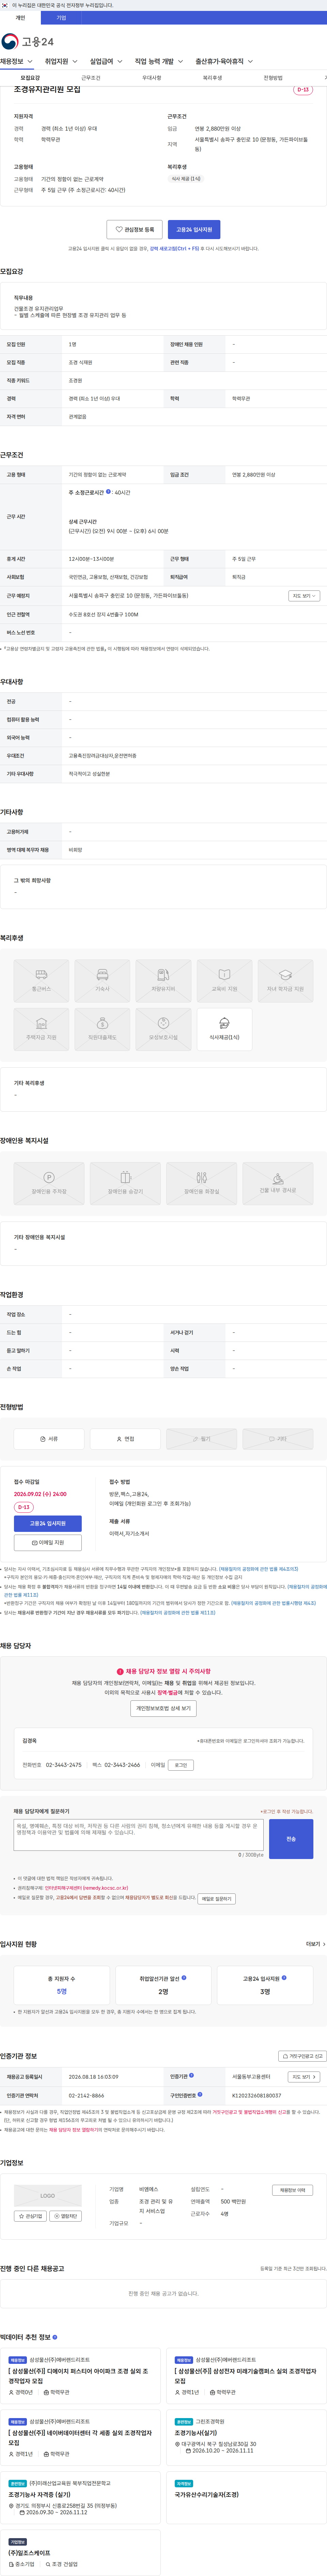Click the 관심기업 star button
The image size is (327, 2576).
click(30, 2216)
